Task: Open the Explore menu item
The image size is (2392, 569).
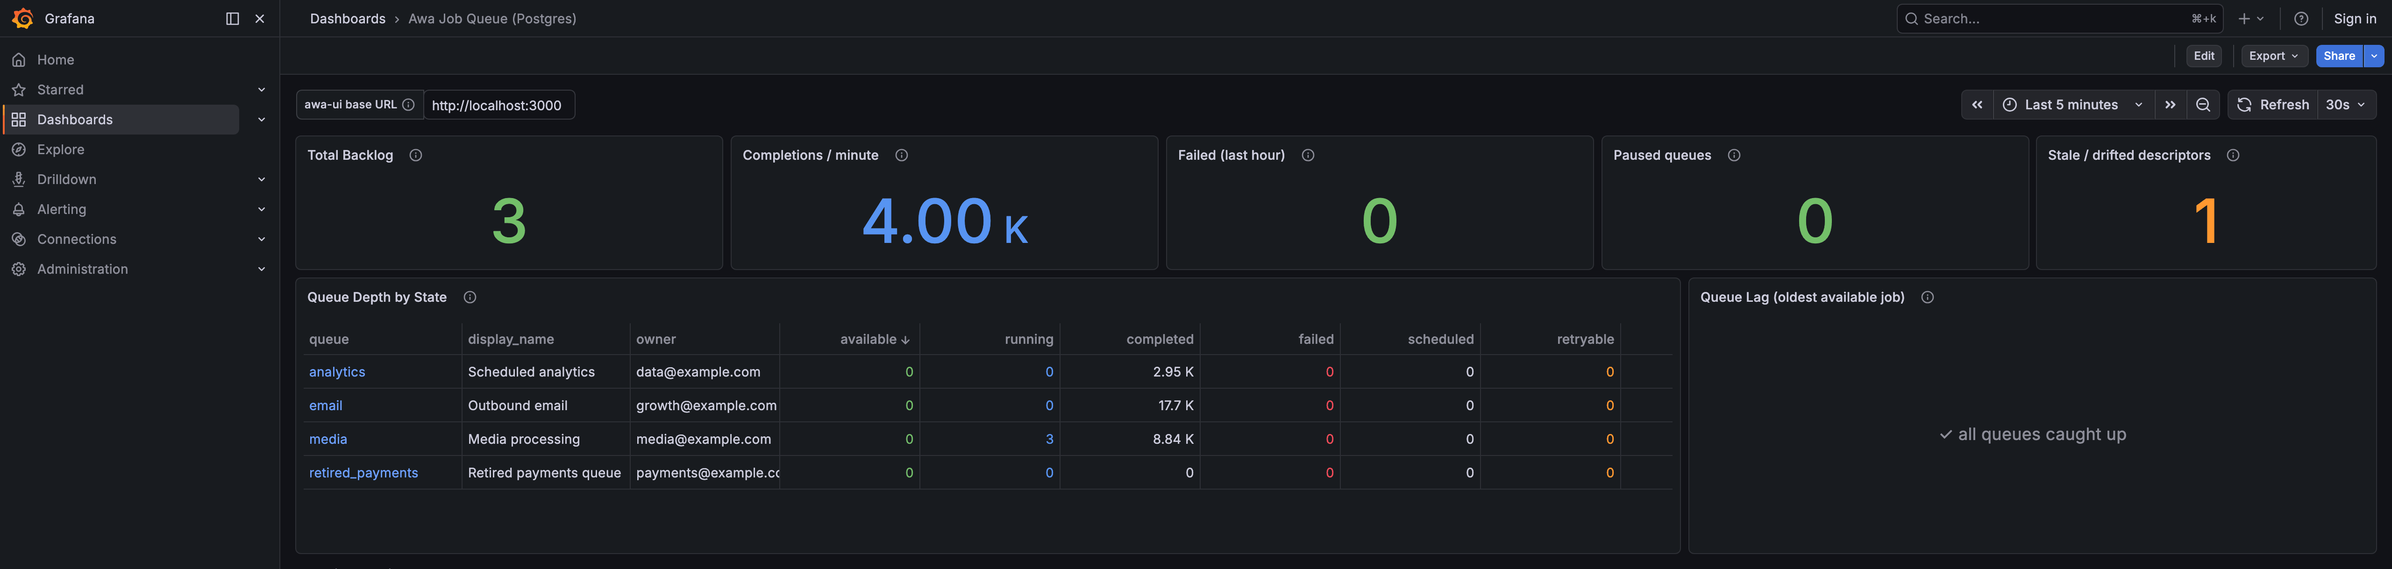Action: pos(60,149)
